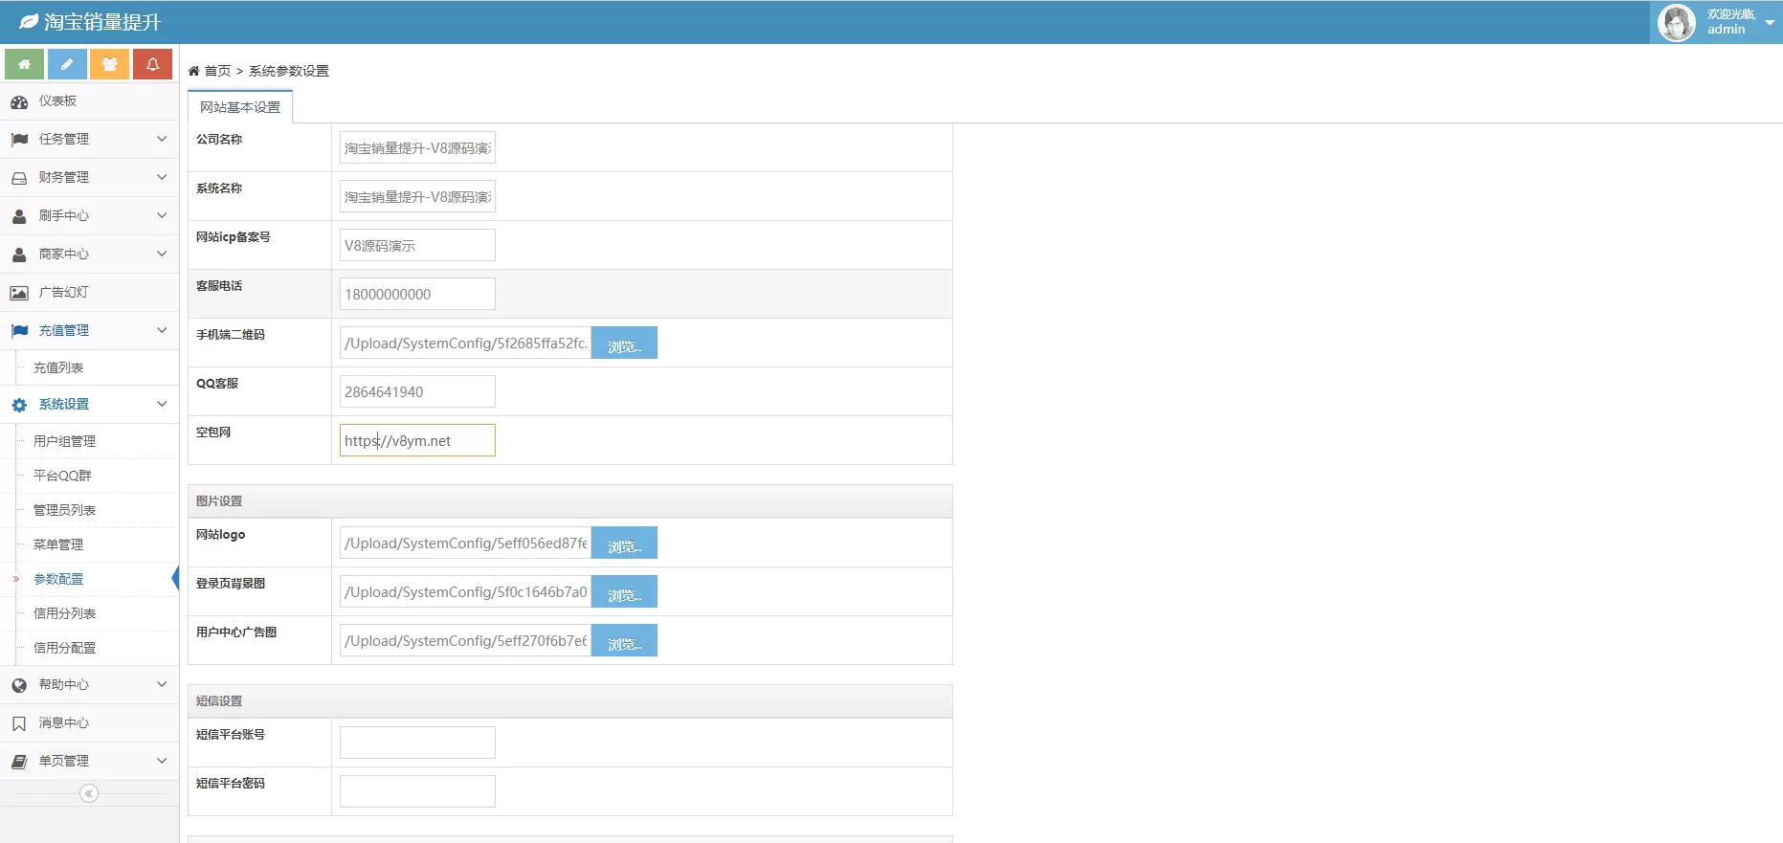Click the 广告幻灯 picture icon in sidebar
This screenshot has width=1783, height=843.
(19, 293)
